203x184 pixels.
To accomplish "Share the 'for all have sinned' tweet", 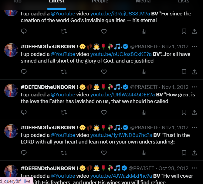I will [194, 72].
